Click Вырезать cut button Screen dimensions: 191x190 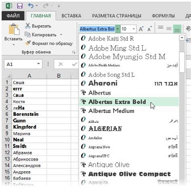tap(38, 26)
